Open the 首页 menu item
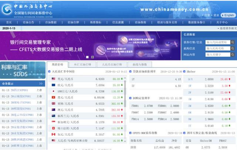Image resolution: width=237 pixels, height=150 pixels. [x=9, y=22]
